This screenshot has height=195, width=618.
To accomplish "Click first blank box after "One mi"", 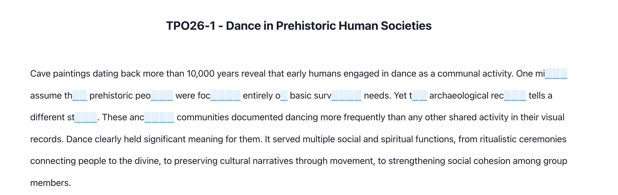I will [549, 74].
